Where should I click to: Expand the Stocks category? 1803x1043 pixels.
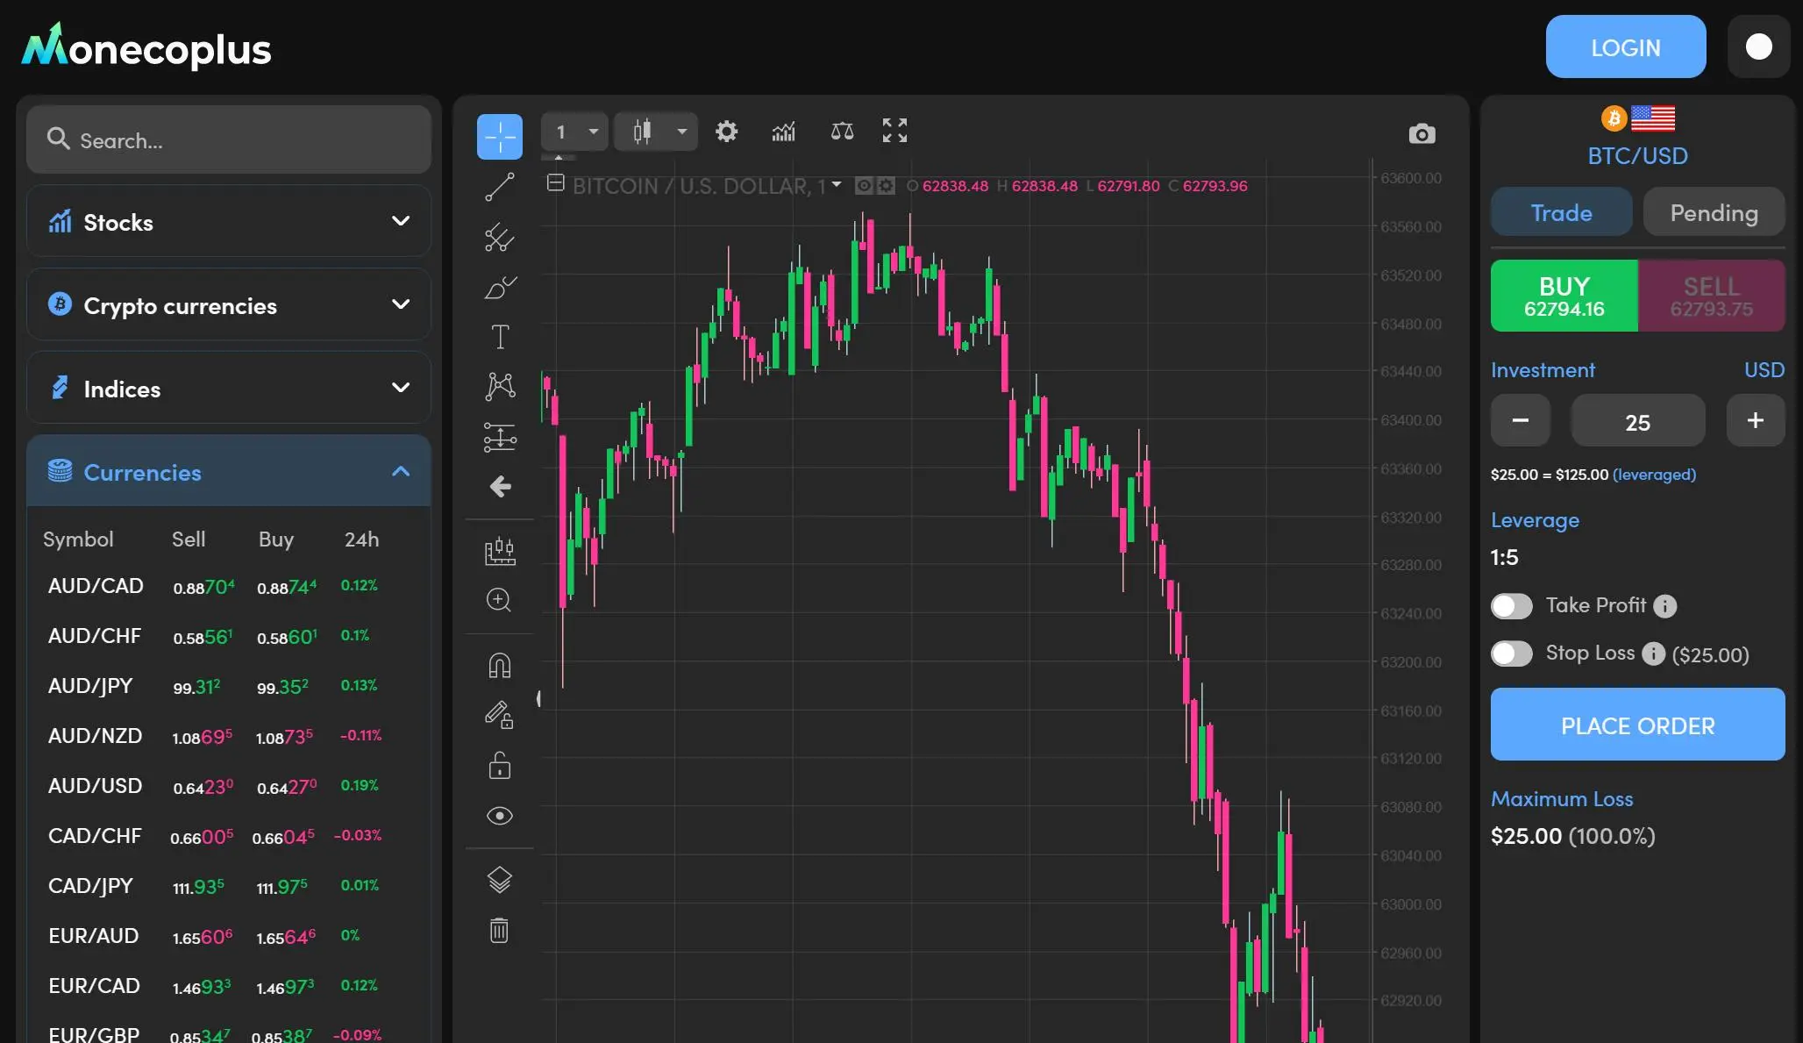[x=229, y=222]
